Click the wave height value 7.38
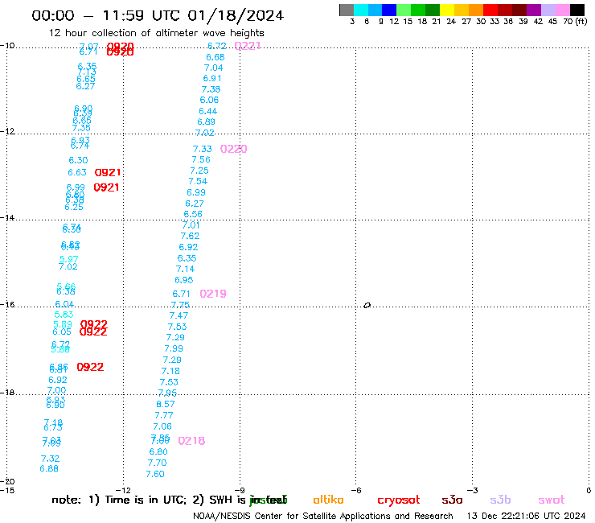The width and height of the screenshot is (595, 523). pos(211,89)
